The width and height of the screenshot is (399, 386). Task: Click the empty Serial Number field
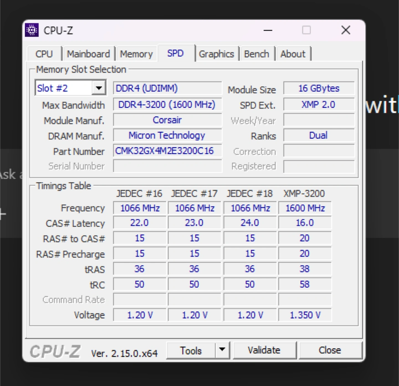167,166
